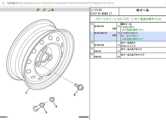
Task: Click the date 11/10/08
Action: (96, 10)
